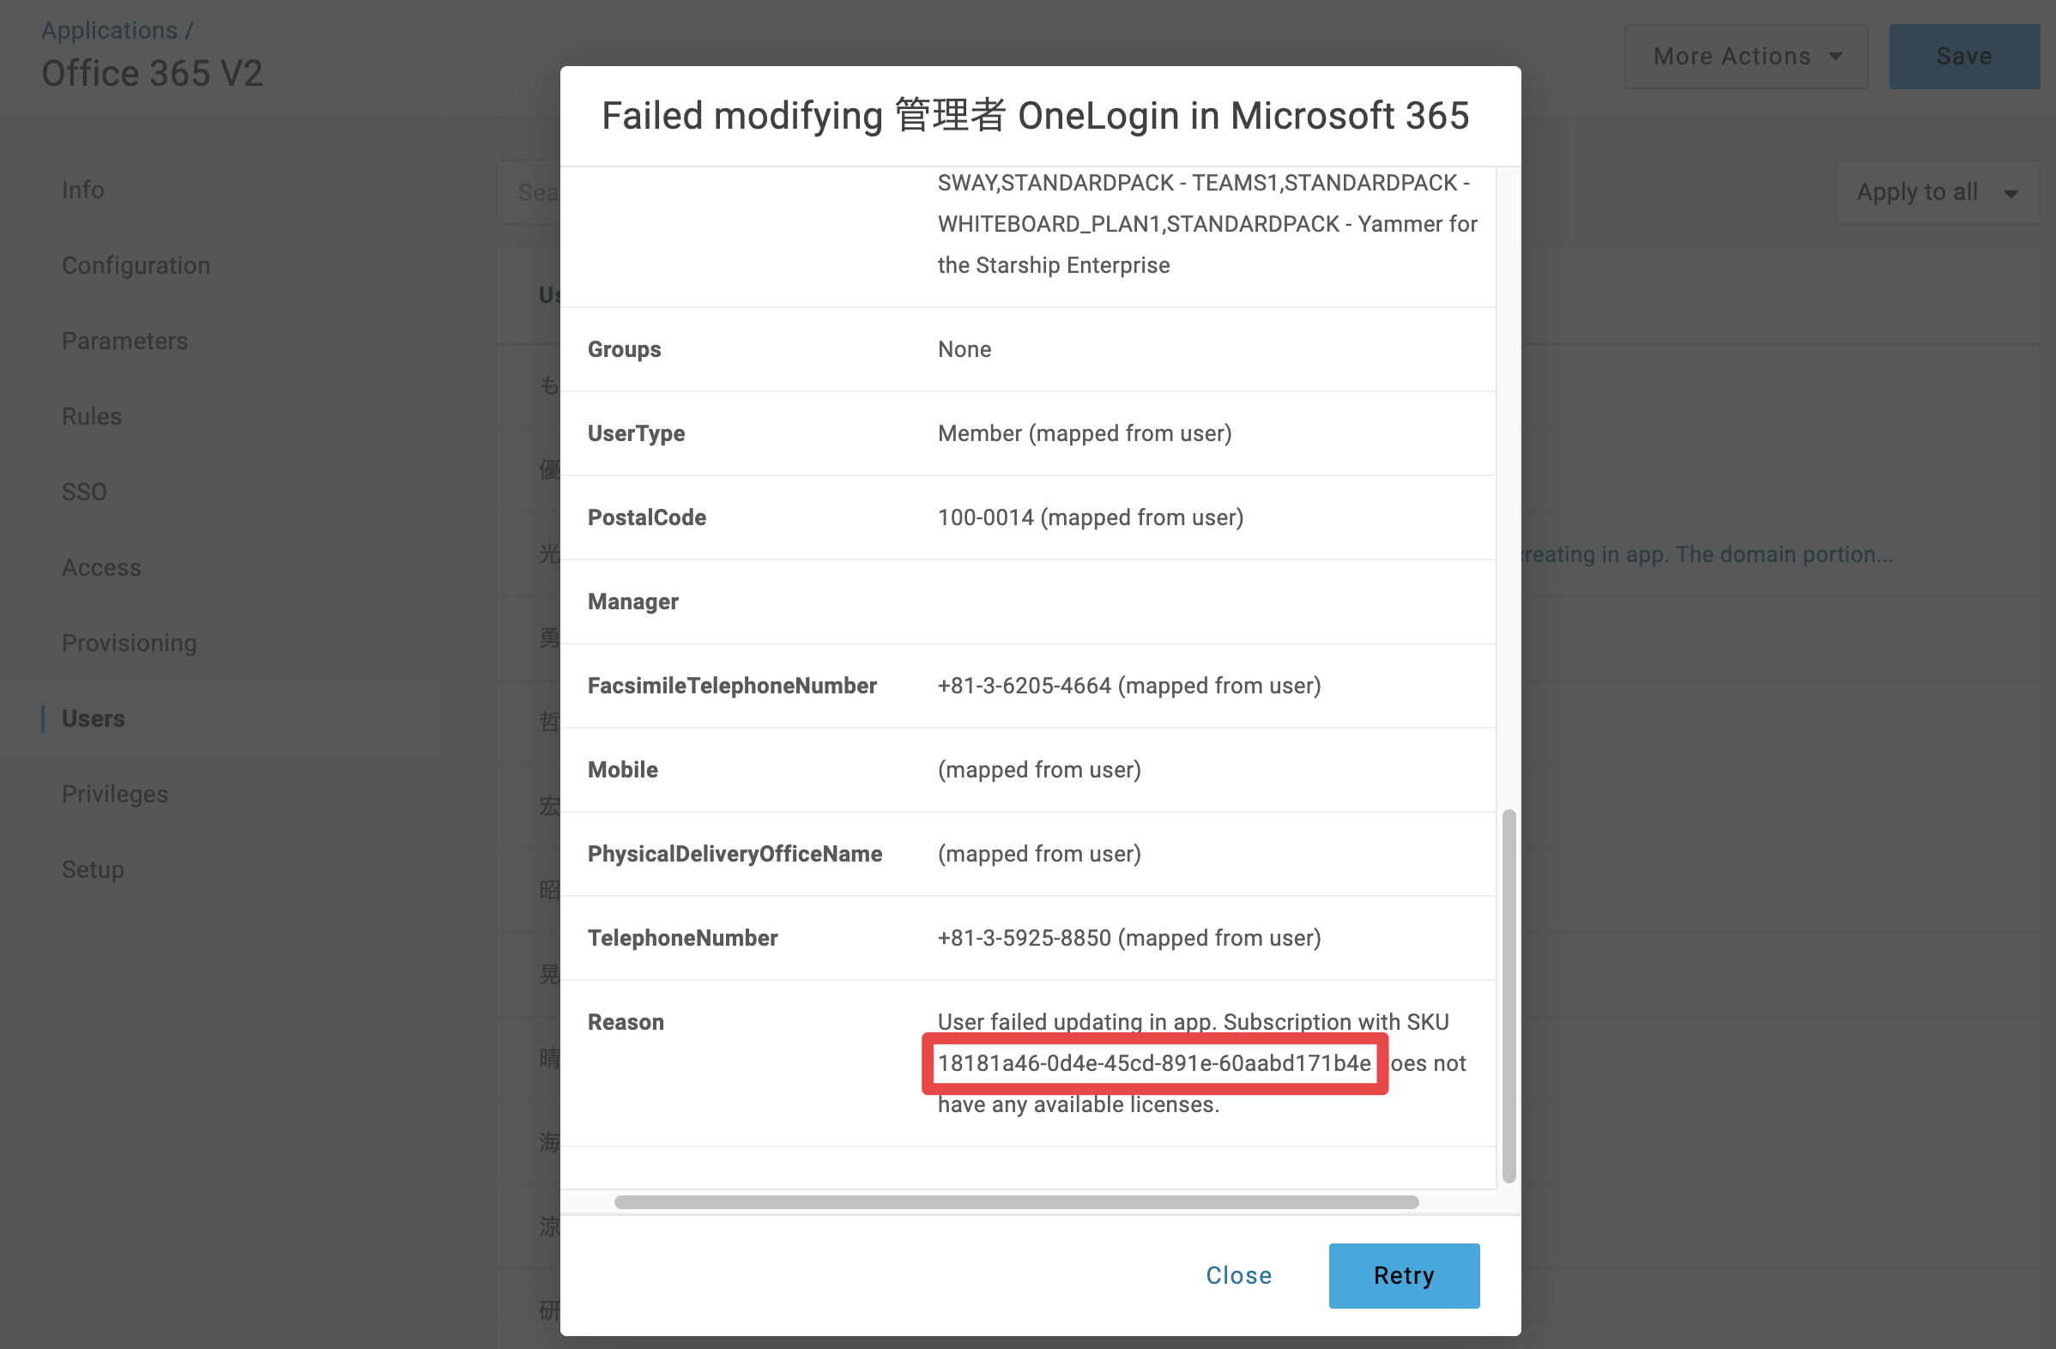Switch to the Info tab
The image size is (2056, 1349).
click(83, 189)
